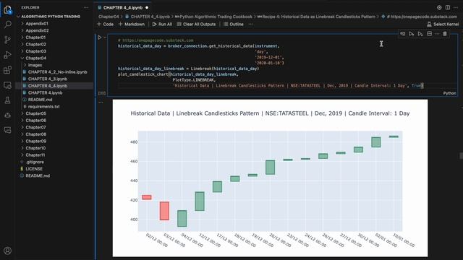The height and width of the screenshot is (260, 463).
Task: Click Chapter04 in the breadcrumb
Action: (x=109, y=17)
